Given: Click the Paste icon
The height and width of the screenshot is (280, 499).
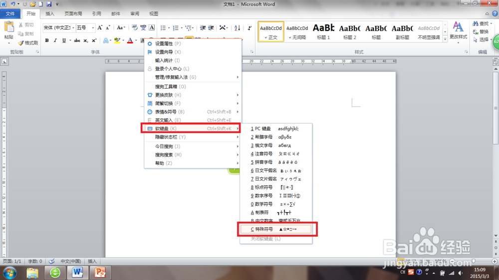Looking at the screenshot, I should click(9, 27).
